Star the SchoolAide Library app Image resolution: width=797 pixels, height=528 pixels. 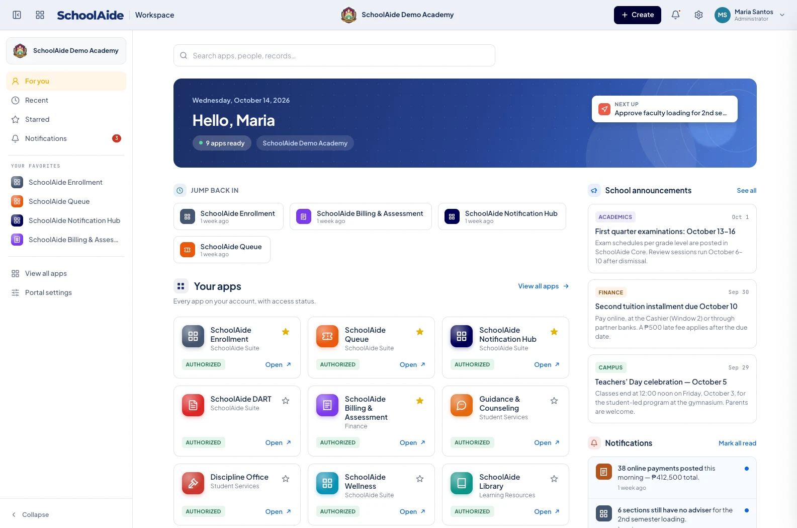pyautogui.click(x=554, y=479)
